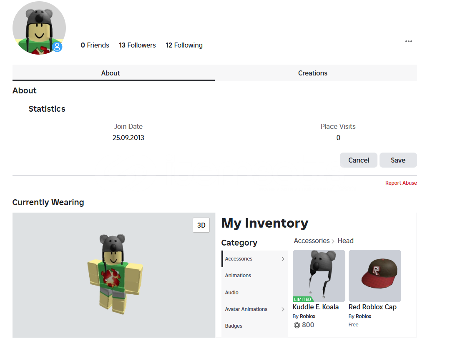Click the Head breadcrumb
The height and width of the screenshot is (346, 450).
[346, 241]
